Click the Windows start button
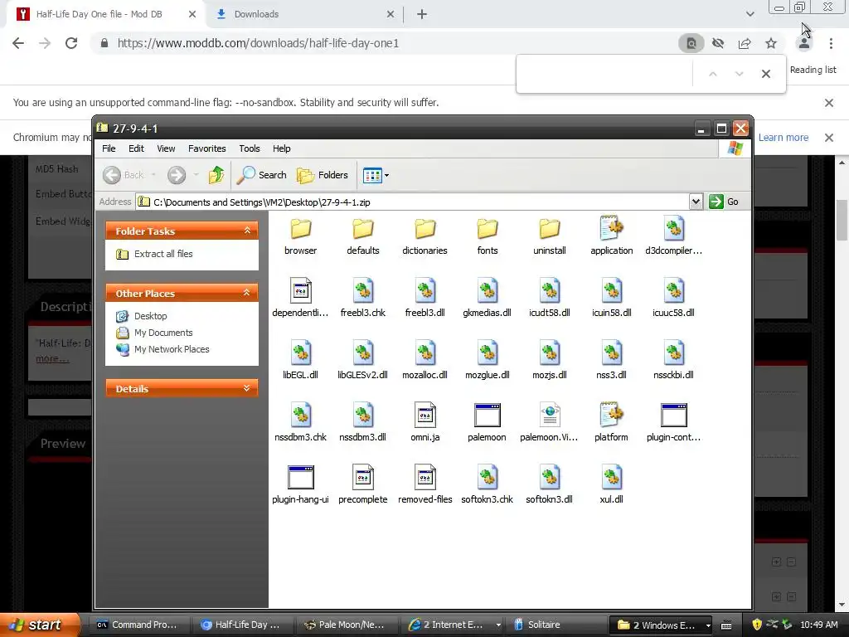The width and height of the screenshot is (849, 637). 38,625
